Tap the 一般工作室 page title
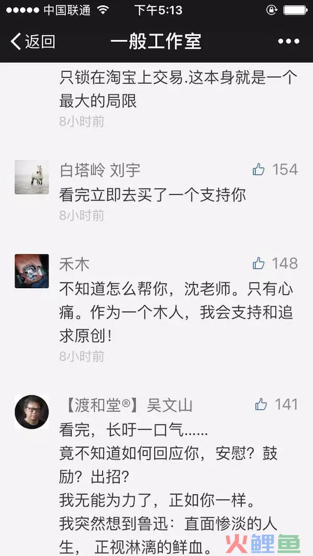The width and height of the screenshot is (313, 556). point(156,41)
